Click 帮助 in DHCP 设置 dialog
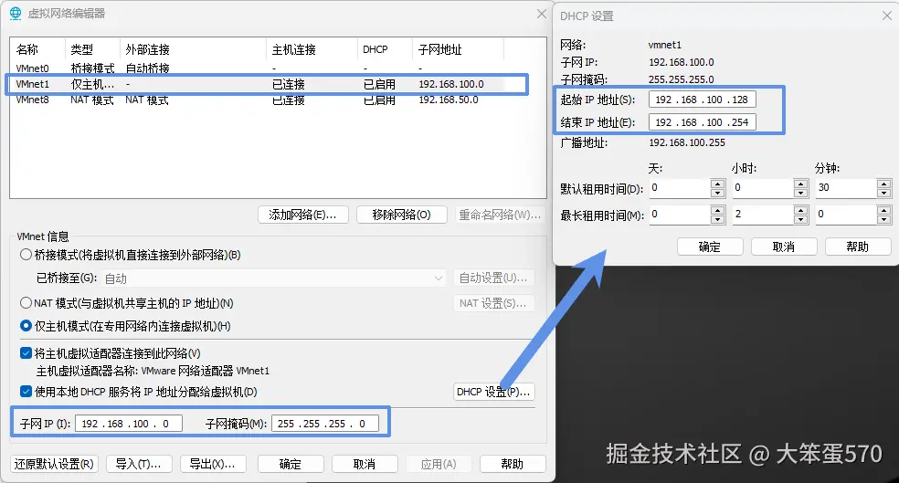Image resolution: width=899 pixels, height=483 pixels. [858, 247]
